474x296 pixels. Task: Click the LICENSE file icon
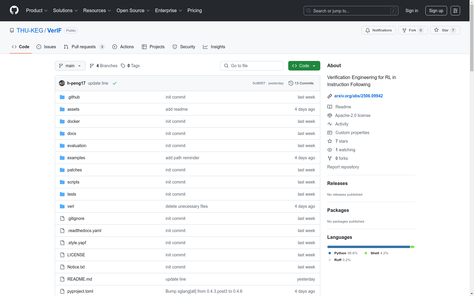pyautogui.click(x=62, y=255)
